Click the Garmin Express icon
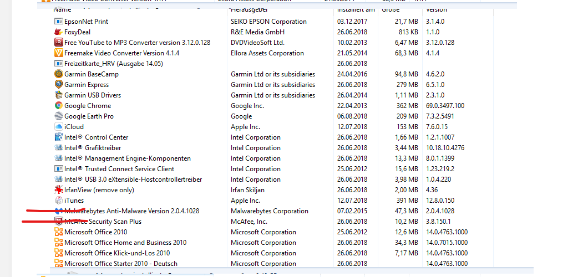 coord(58,85)
